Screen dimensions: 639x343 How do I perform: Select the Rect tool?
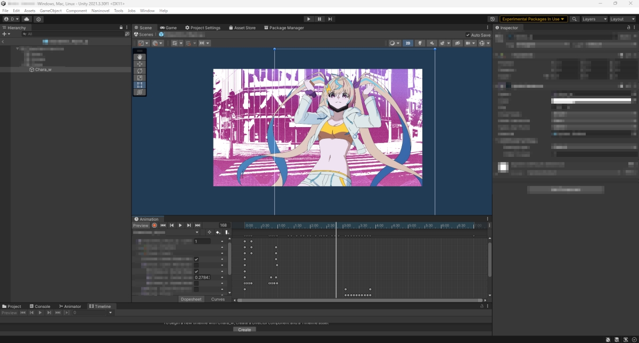click(140, 85)
